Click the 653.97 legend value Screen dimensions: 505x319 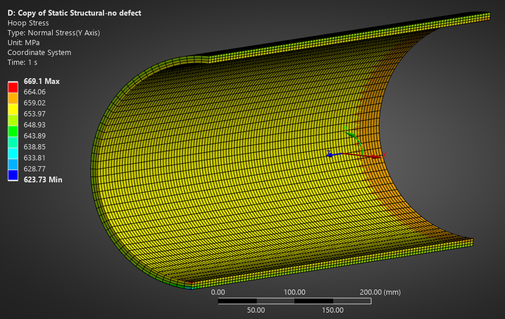click(x=35, y=113)
